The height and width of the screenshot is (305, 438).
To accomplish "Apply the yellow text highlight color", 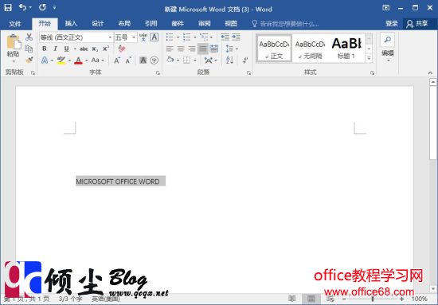I will pyautogui.click(x=61, y=61).
